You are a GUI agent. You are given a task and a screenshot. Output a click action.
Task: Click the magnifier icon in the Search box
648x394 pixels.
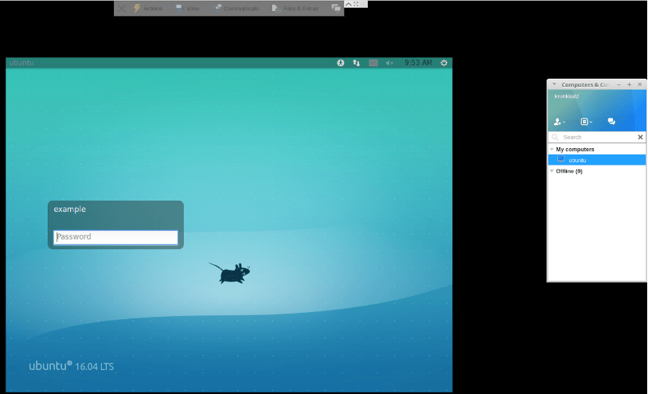coord(555,137)
